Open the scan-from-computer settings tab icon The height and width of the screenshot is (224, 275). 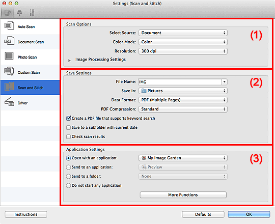(x=7, y=13)
